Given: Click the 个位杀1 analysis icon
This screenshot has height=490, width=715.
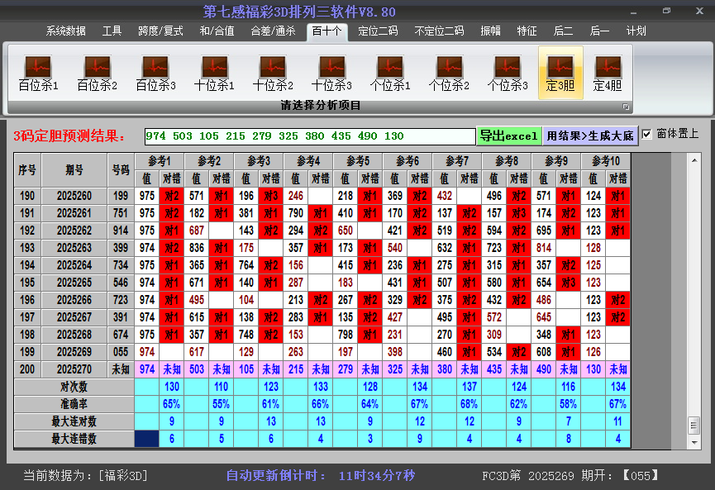Looking at the screenshot, I should tap(390, 73).
